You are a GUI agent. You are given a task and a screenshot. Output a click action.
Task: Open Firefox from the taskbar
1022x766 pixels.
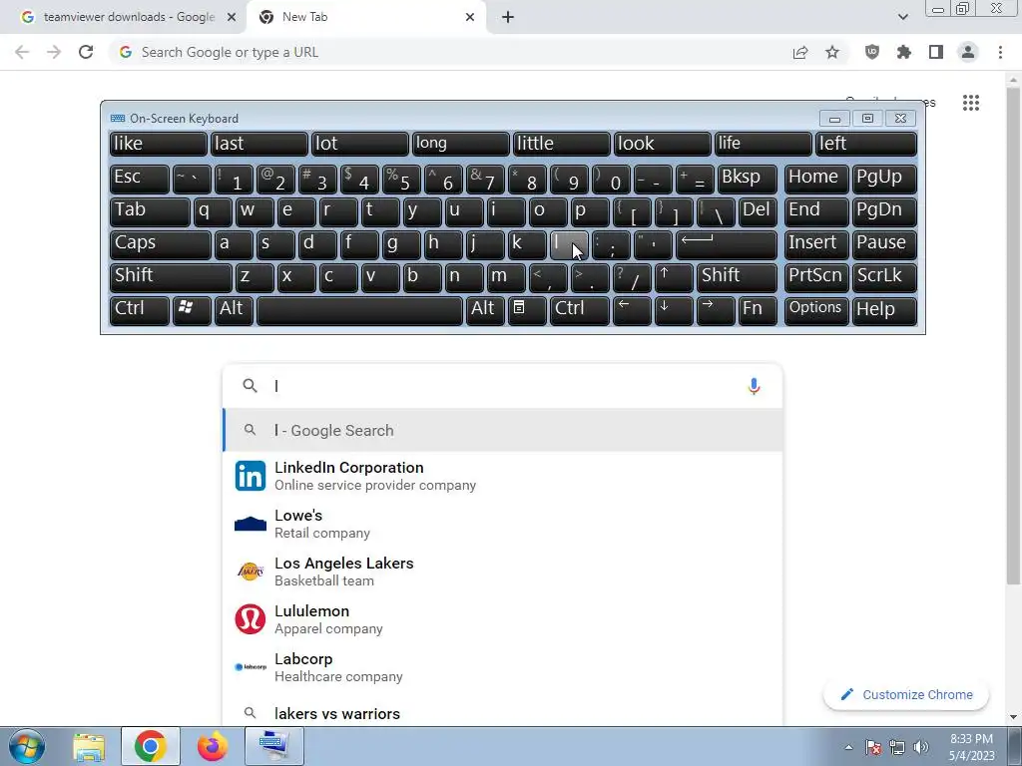pos(213,746)
